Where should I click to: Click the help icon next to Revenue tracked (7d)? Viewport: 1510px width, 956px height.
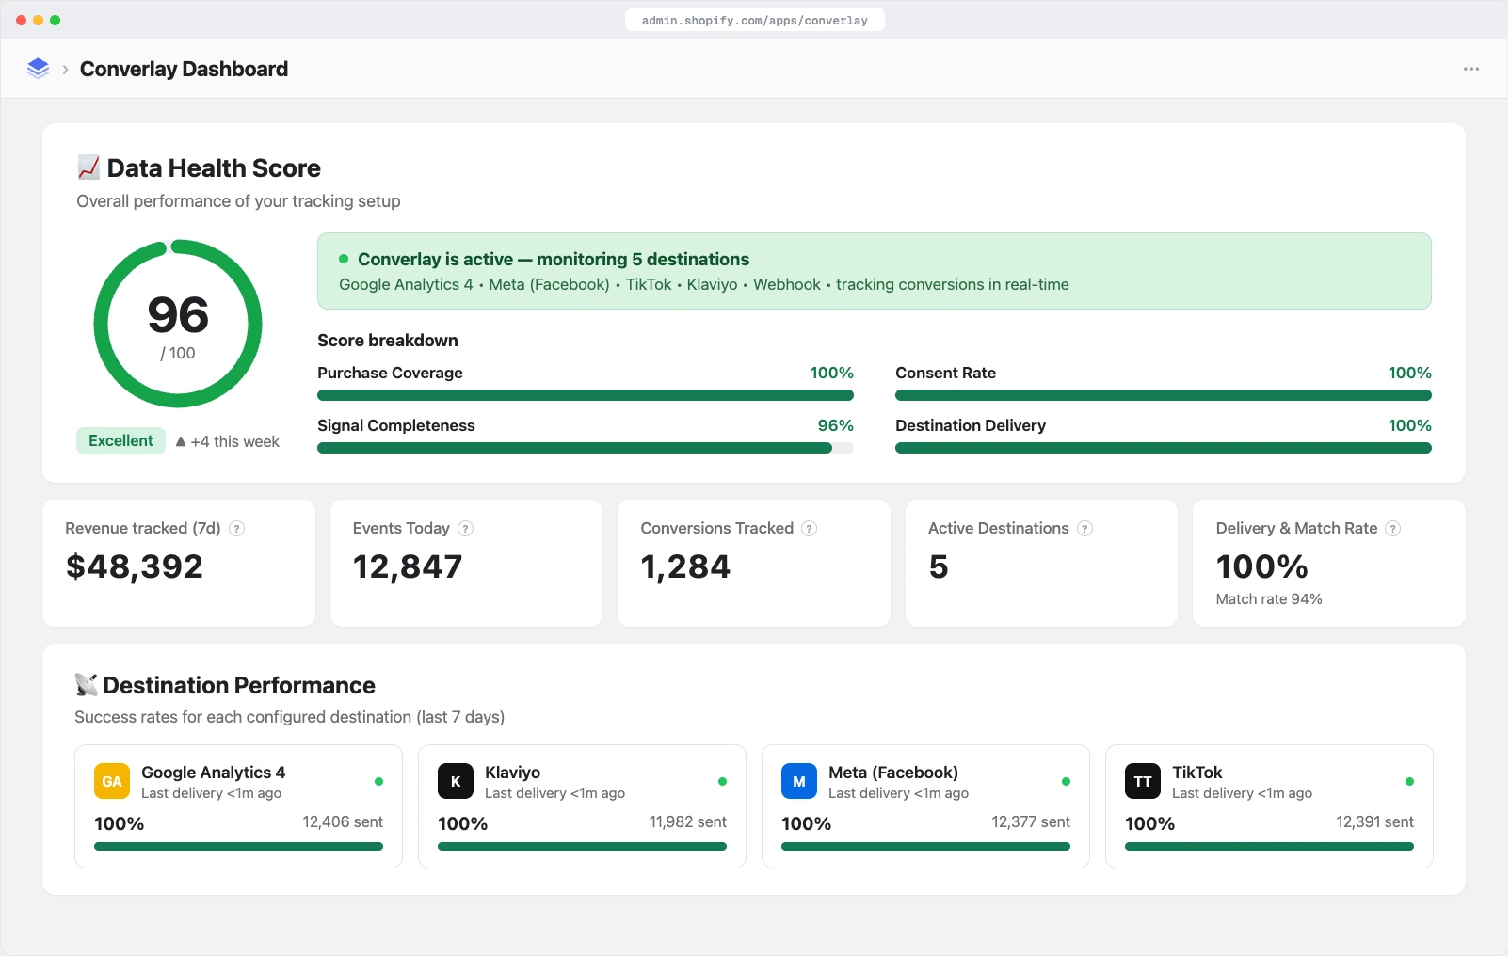coord(237,529)
